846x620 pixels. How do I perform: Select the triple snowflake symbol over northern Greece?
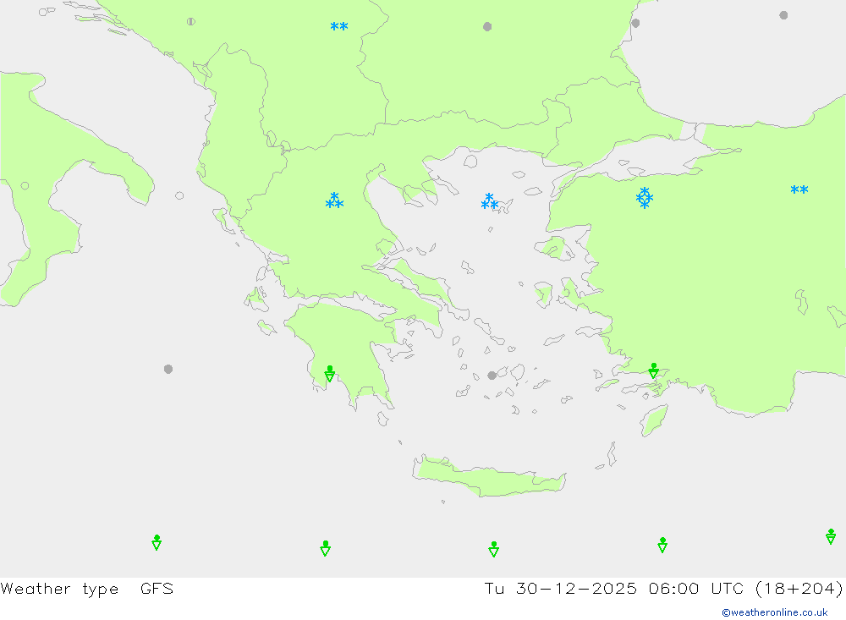pos(334,200)
